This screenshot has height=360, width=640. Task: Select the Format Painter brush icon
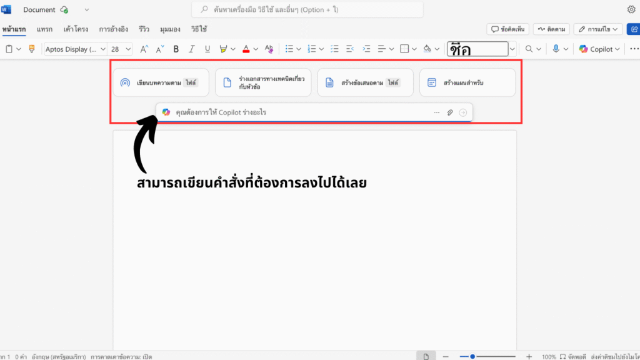pyautogui.click(x=32, y=49)
